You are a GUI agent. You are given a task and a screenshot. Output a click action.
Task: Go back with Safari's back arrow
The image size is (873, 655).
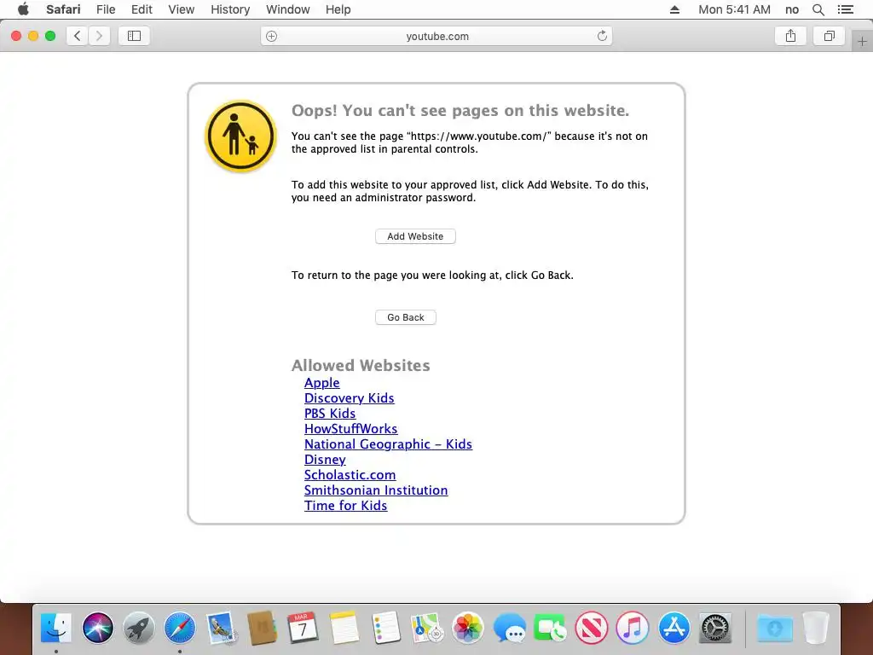click(x=77, y=36)
